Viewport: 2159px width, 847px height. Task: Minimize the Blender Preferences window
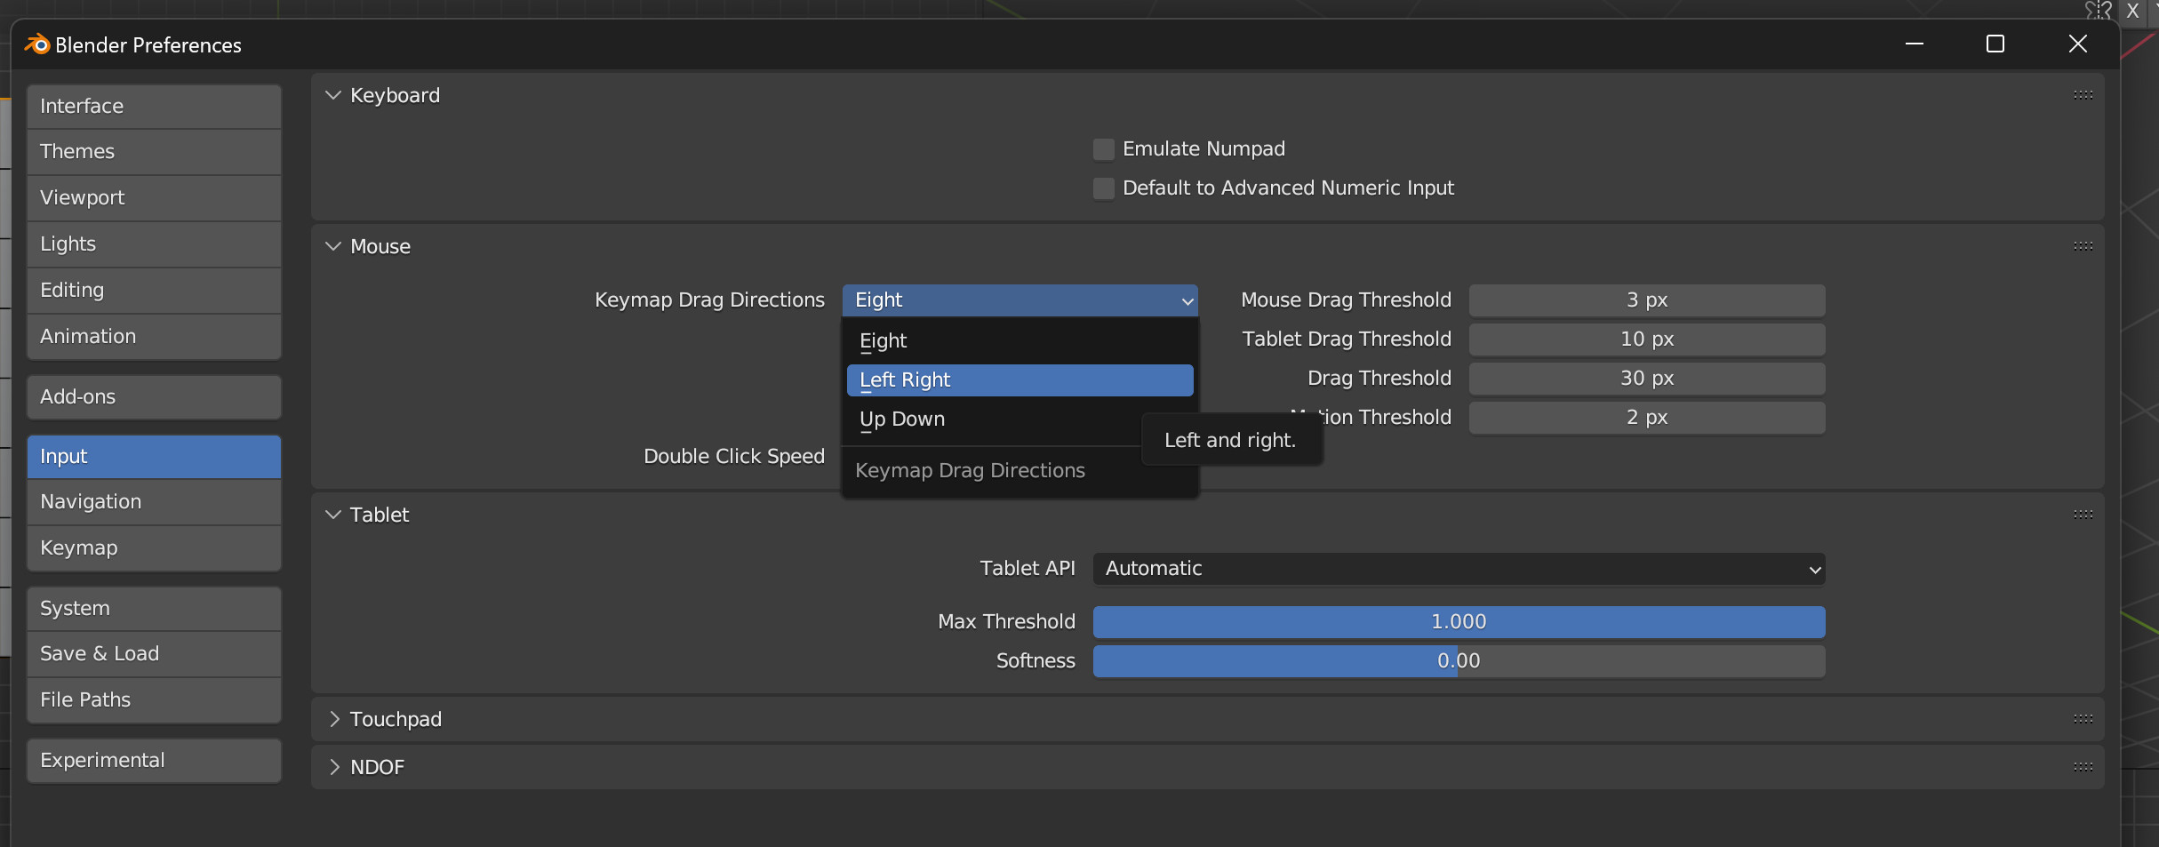point(1915,44)
